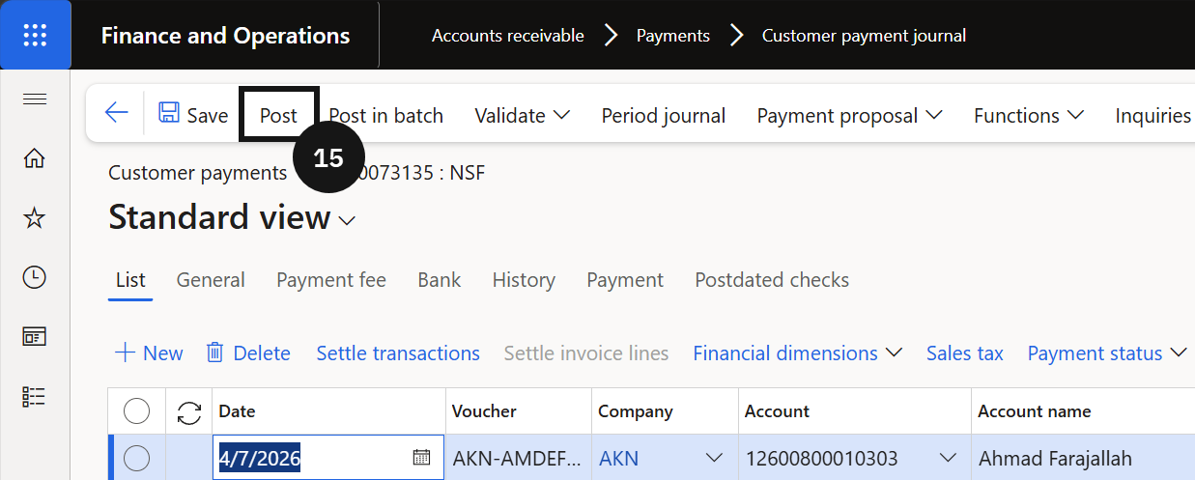The image size is (1195, 480).
Task: Open the Functions dropdown menu
Action: (1030, 115)
